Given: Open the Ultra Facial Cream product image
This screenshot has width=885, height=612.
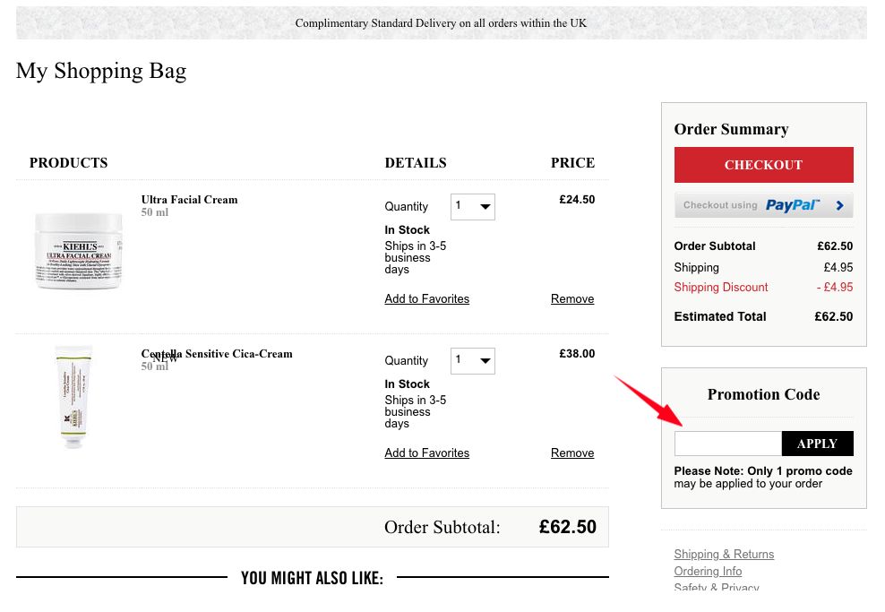Looking at the screenshot, I should pos(78,250).
